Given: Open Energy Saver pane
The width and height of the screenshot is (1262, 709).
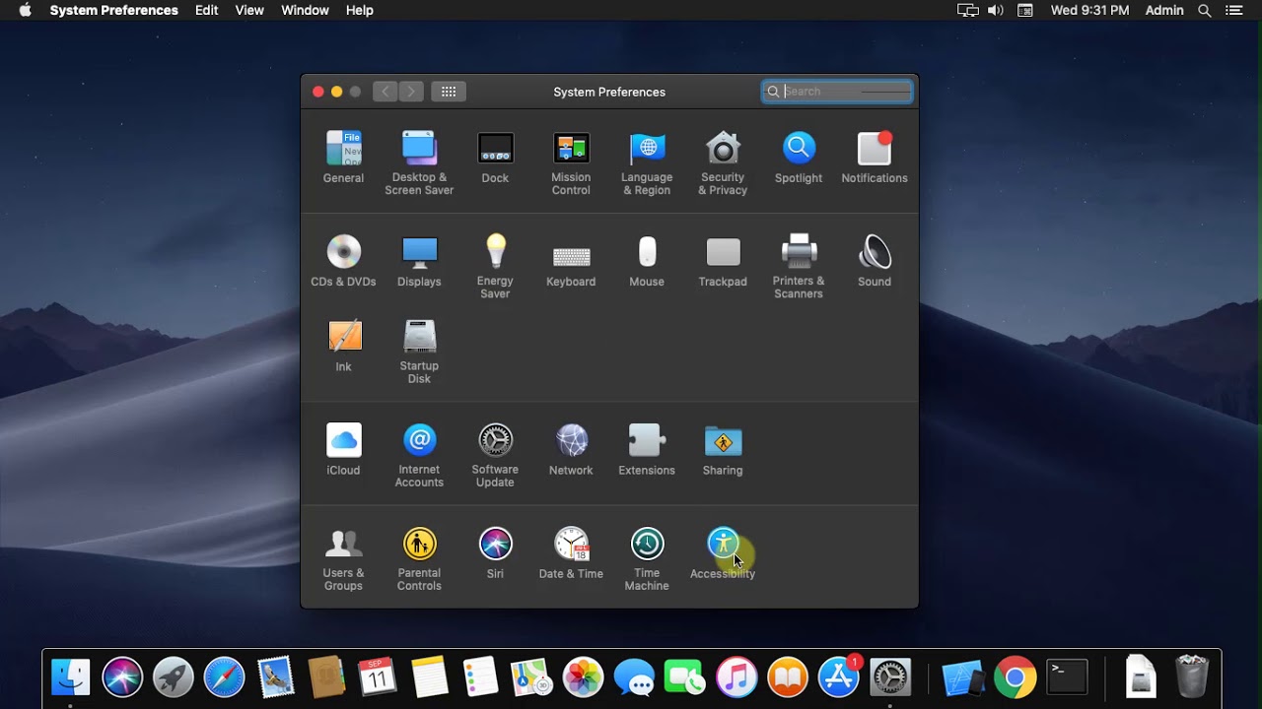Looking at the screenshot, I should 495,266.
